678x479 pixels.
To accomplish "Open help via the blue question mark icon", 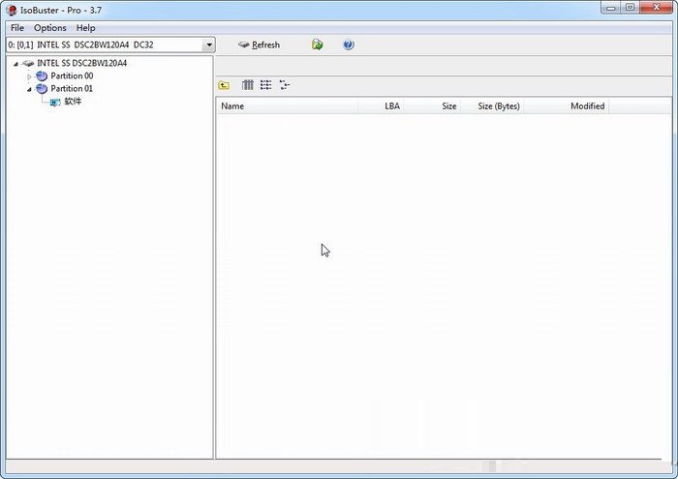I will (x=349, y=45).
